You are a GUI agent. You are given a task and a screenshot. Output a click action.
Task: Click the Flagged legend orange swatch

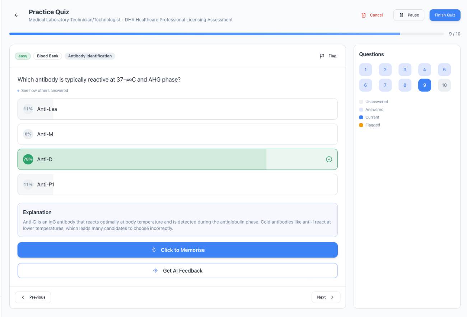click(361, 125)
